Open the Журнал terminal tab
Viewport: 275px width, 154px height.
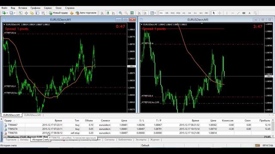tap(155, 140)
